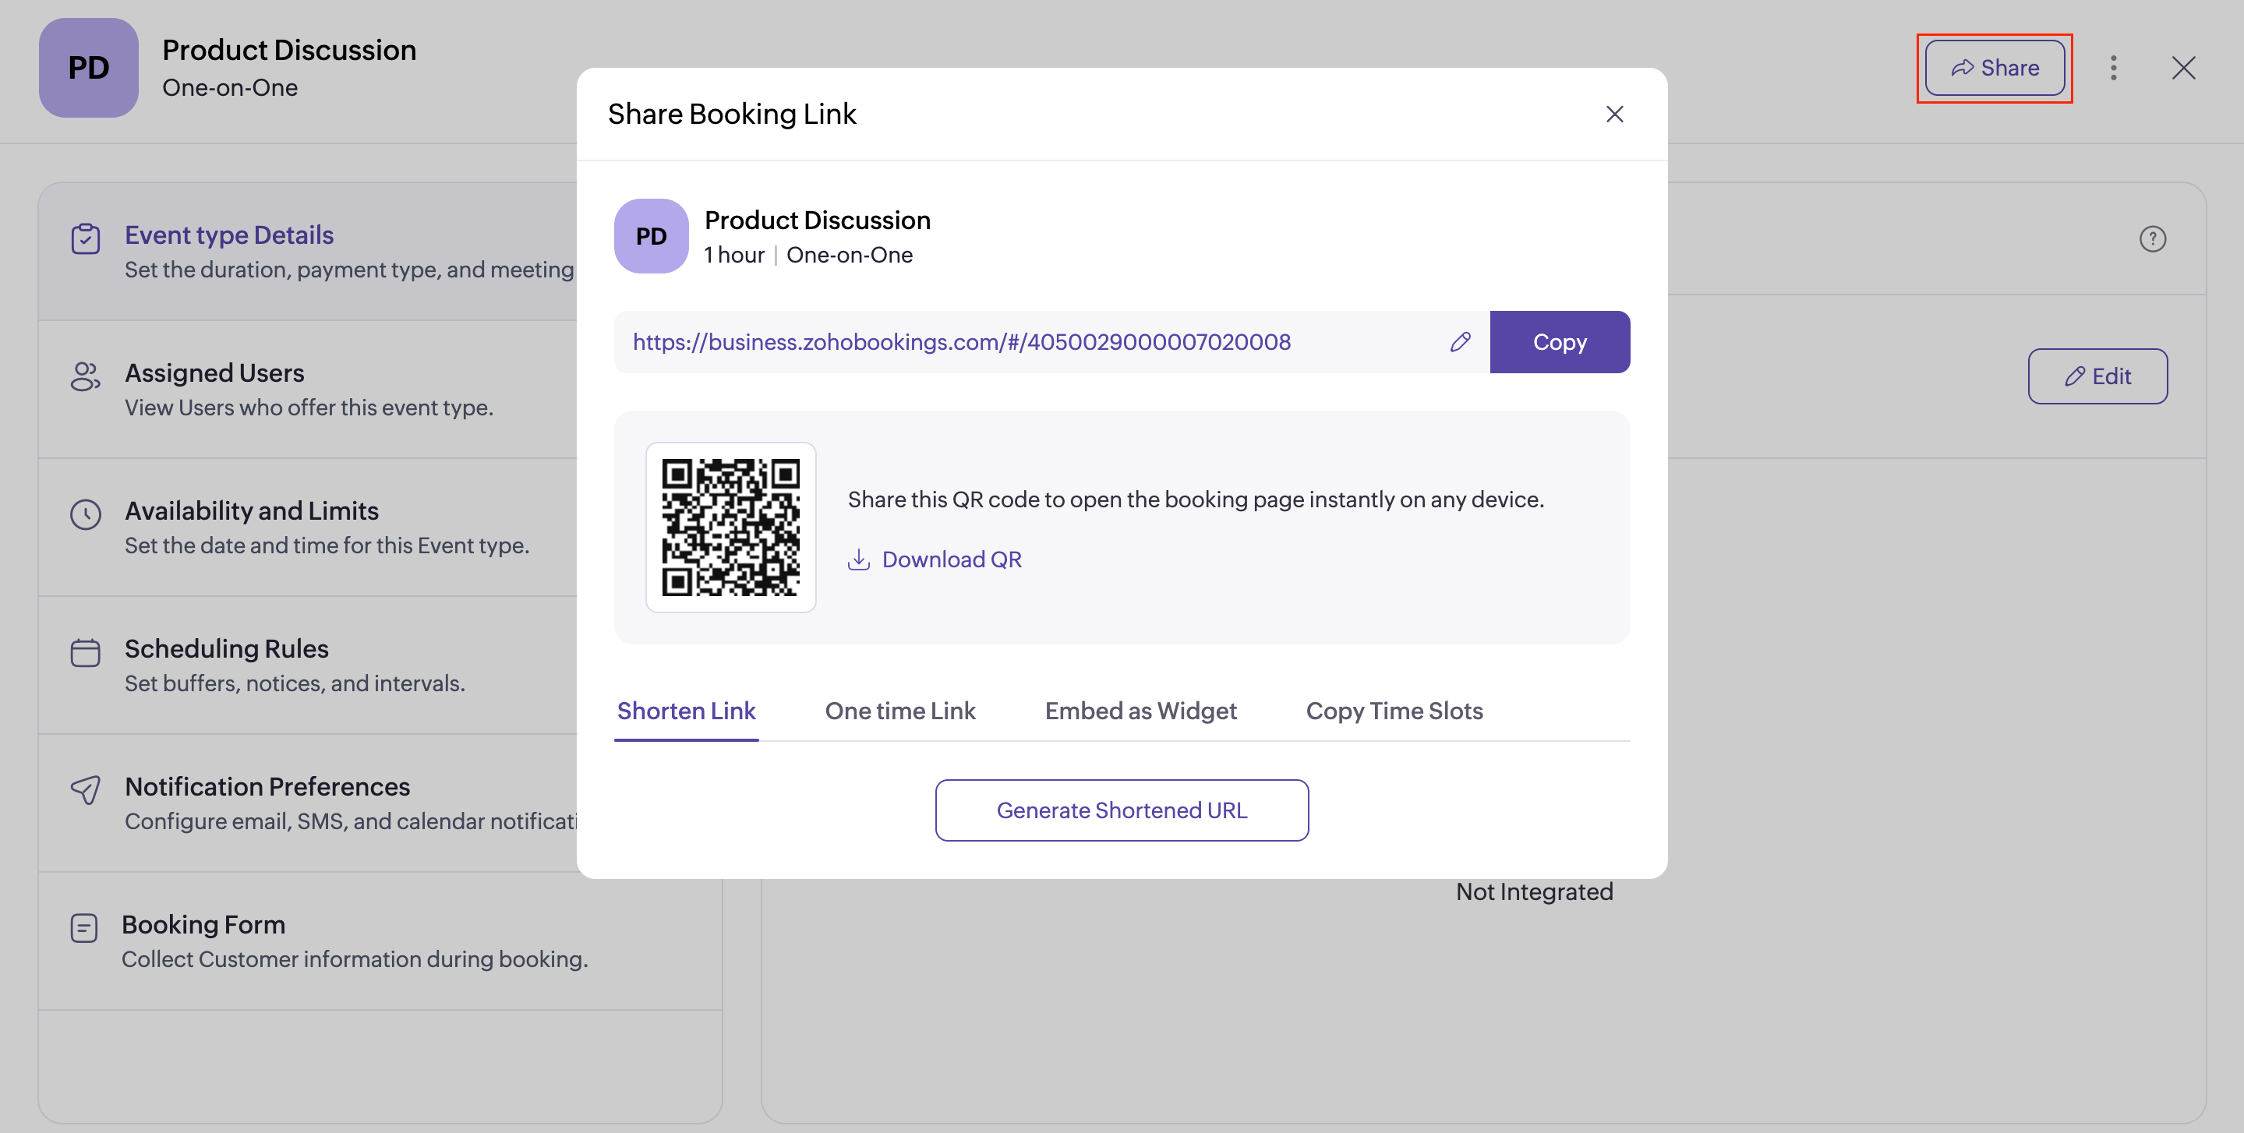Click the Share button in header

pos(1994,68)
